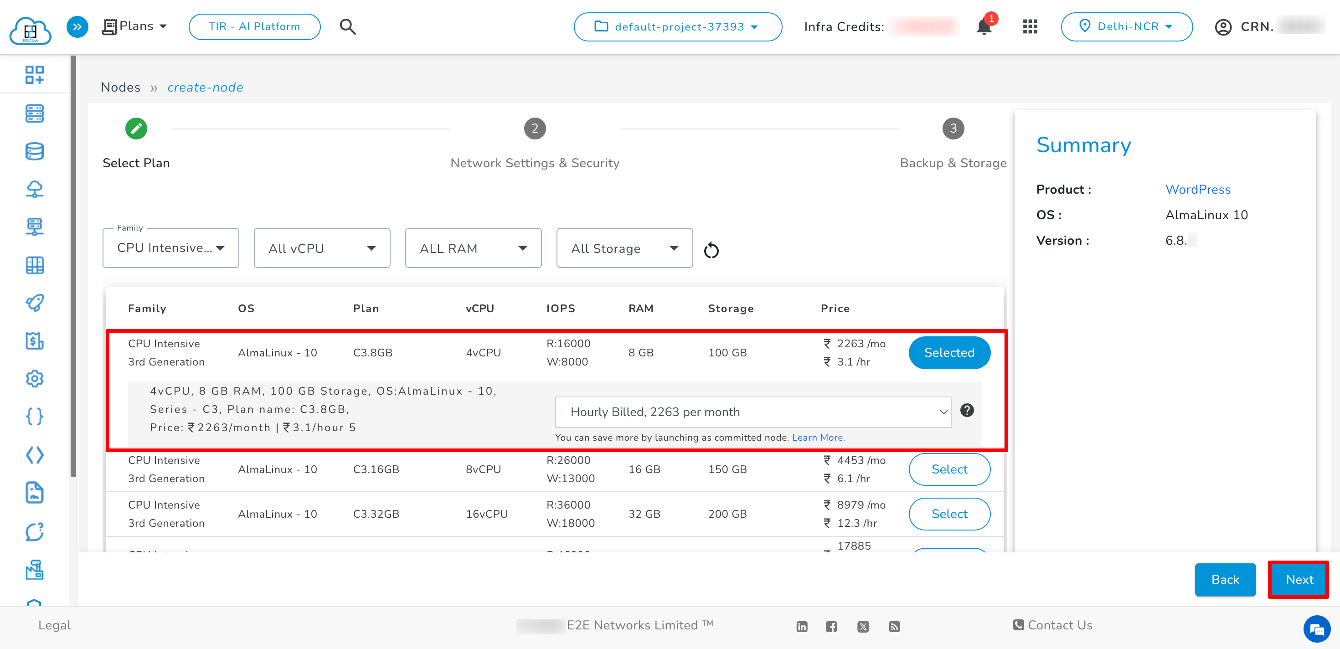Open the live chat bubble
The height and width of the screenshot is (649, 1340).
[1317, 628]
